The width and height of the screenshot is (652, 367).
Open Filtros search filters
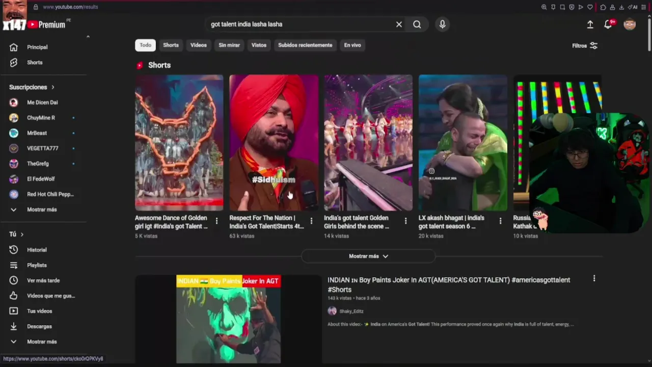(585, 45)
